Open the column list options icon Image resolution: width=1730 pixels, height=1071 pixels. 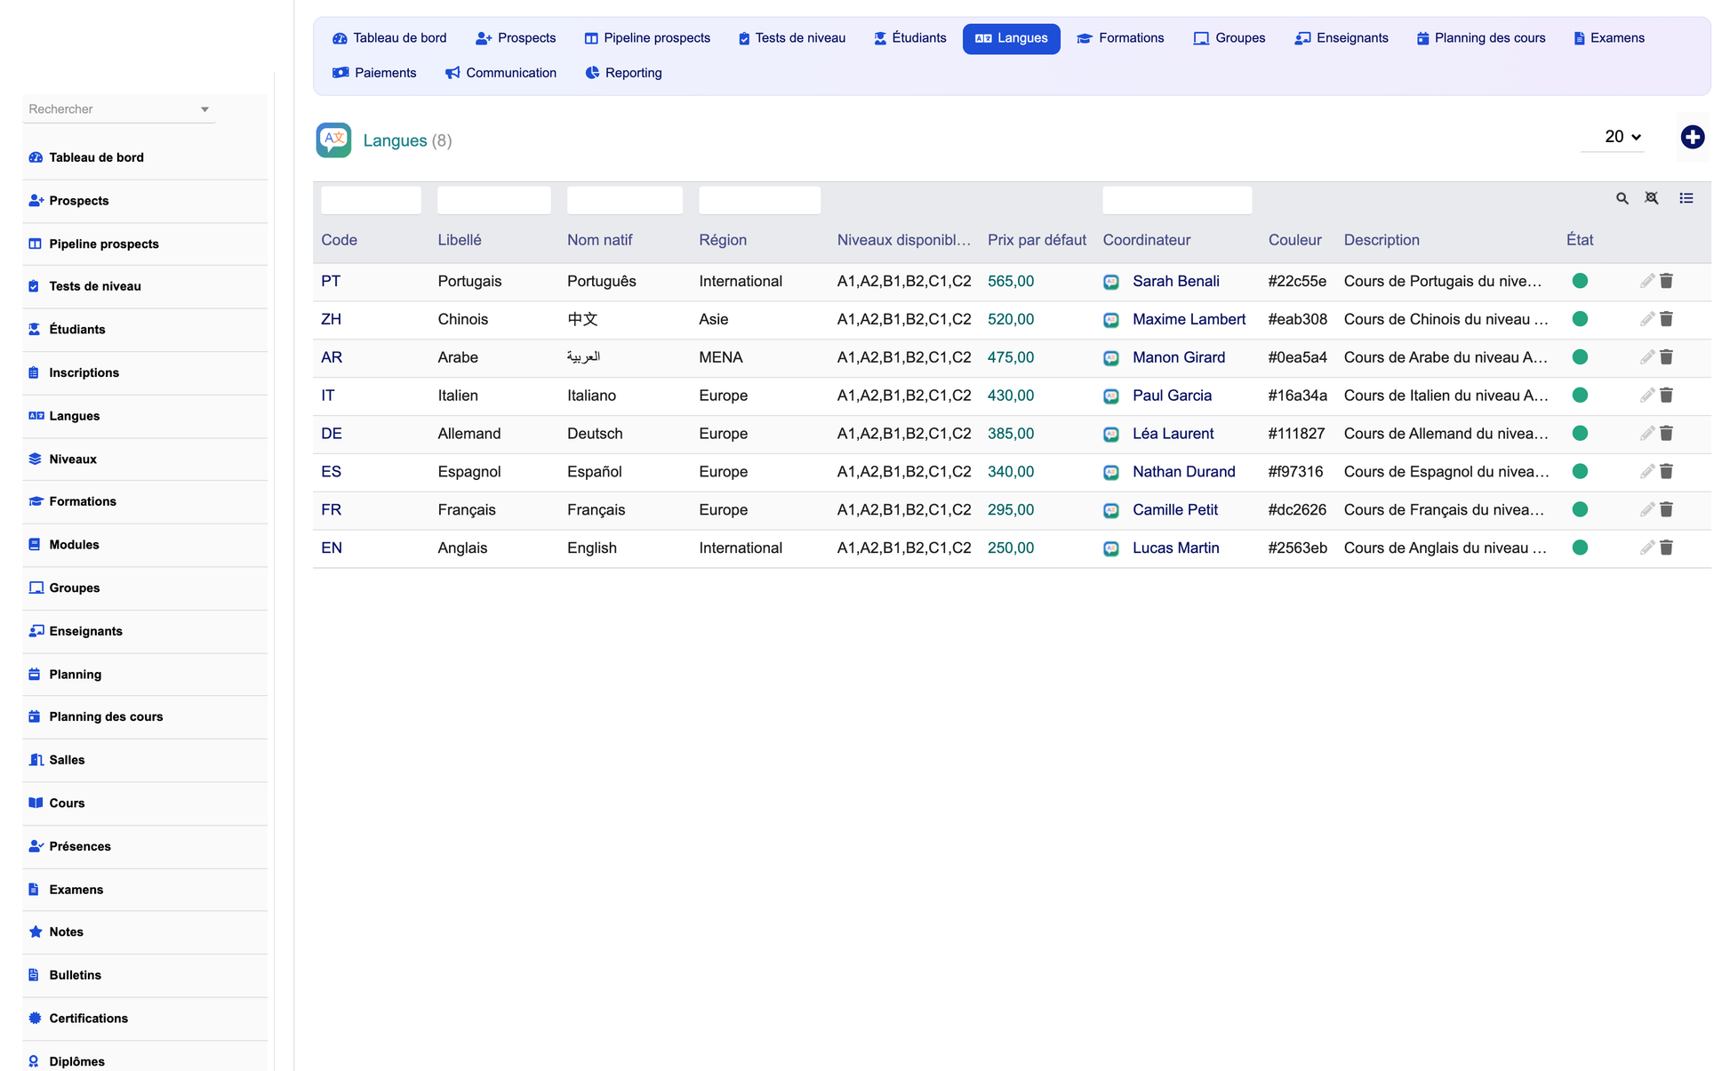point(1686,198)
